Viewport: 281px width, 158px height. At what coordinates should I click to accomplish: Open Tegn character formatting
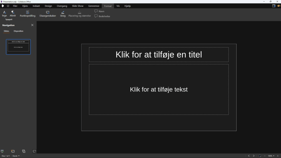(4, 14)
